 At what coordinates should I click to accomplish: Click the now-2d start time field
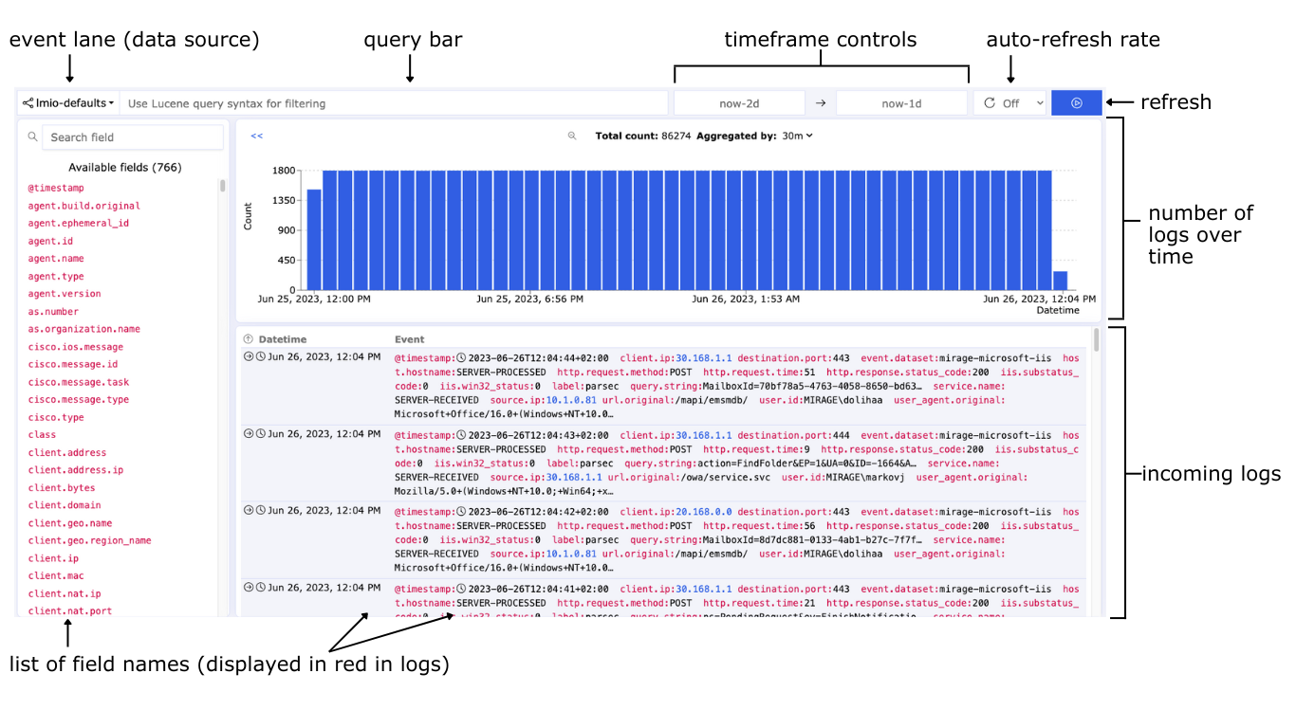click(739, 103)
